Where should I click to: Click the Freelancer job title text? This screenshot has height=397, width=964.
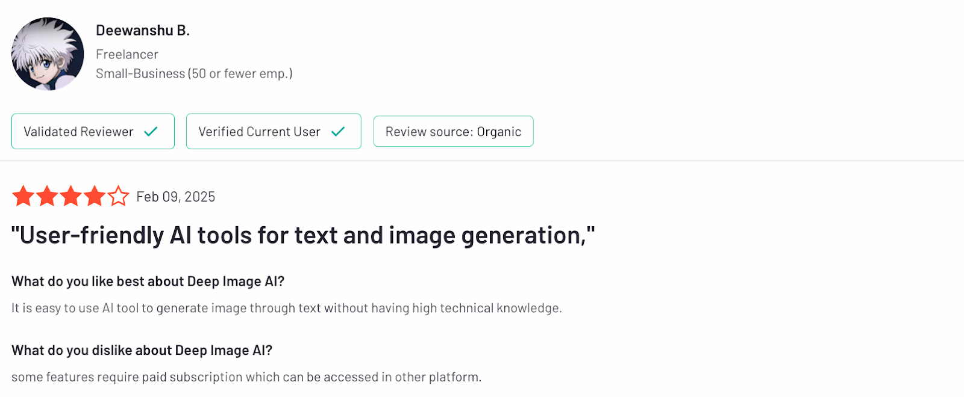click(x=127, y=54)
